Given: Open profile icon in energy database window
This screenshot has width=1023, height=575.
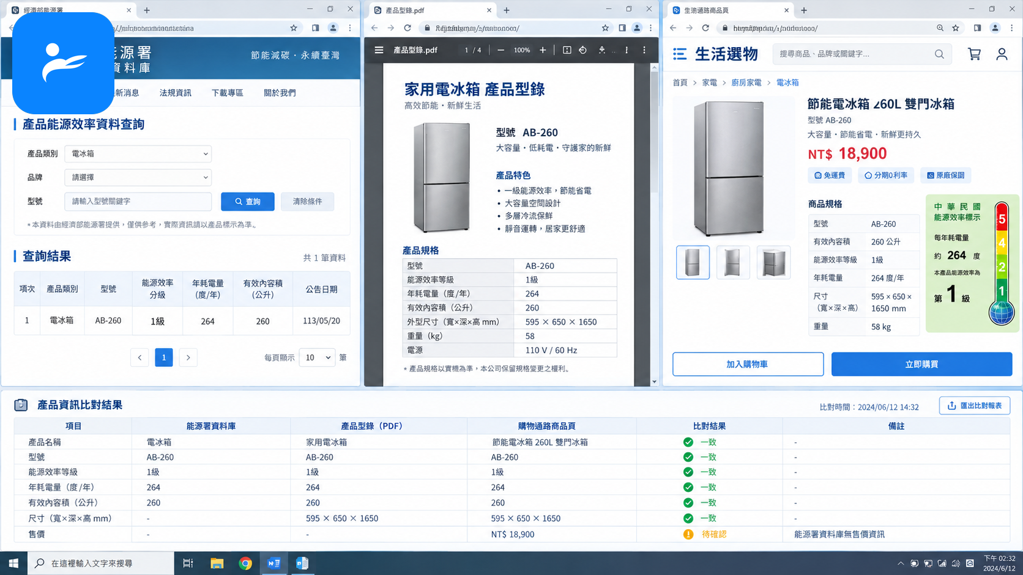Looking at the screenshot, I should pyautogui.click(x=333, y=28).
